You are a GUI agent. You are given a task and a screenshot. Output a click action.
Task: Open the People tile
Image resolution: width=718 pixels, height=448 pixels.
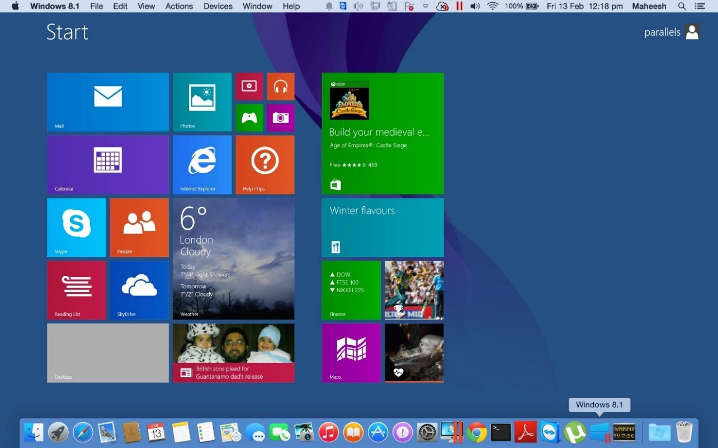click(x=139, y=227)
